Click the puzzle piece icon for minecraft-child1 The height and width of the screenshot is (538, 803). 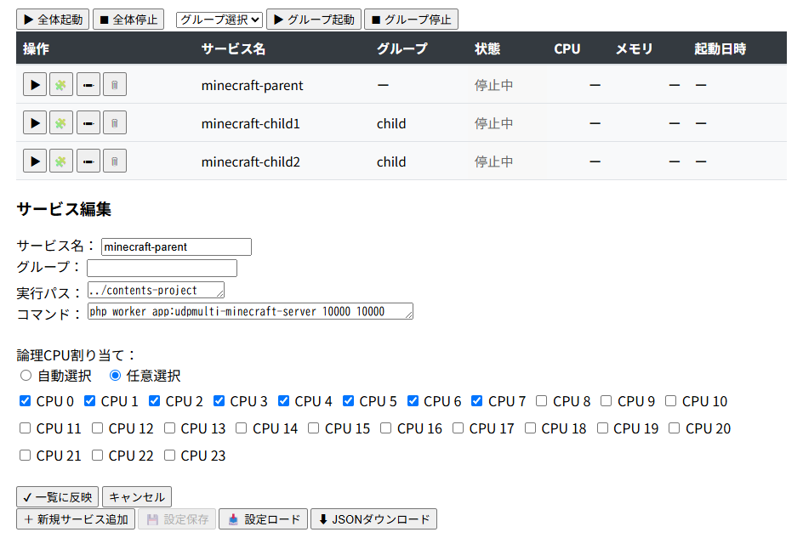pos(61,122)
